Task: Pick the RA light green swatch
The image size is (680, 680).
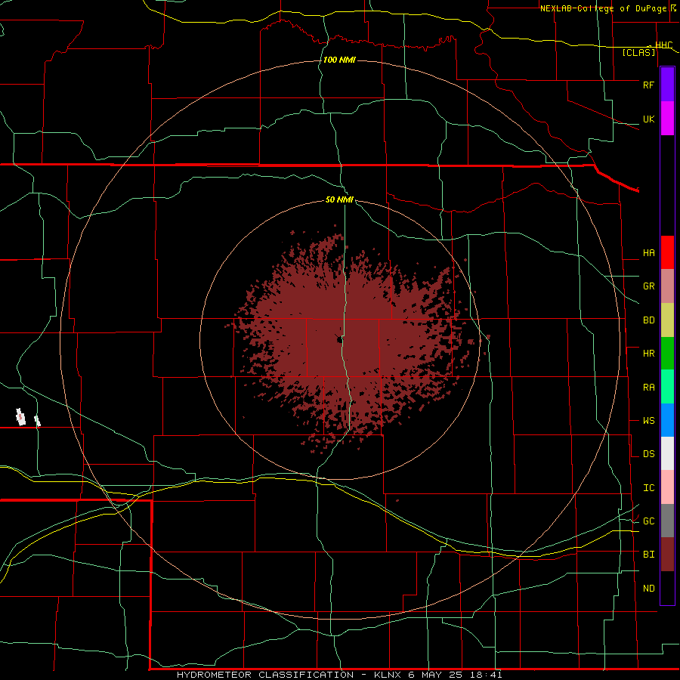Action: click(x=667, y=387)
